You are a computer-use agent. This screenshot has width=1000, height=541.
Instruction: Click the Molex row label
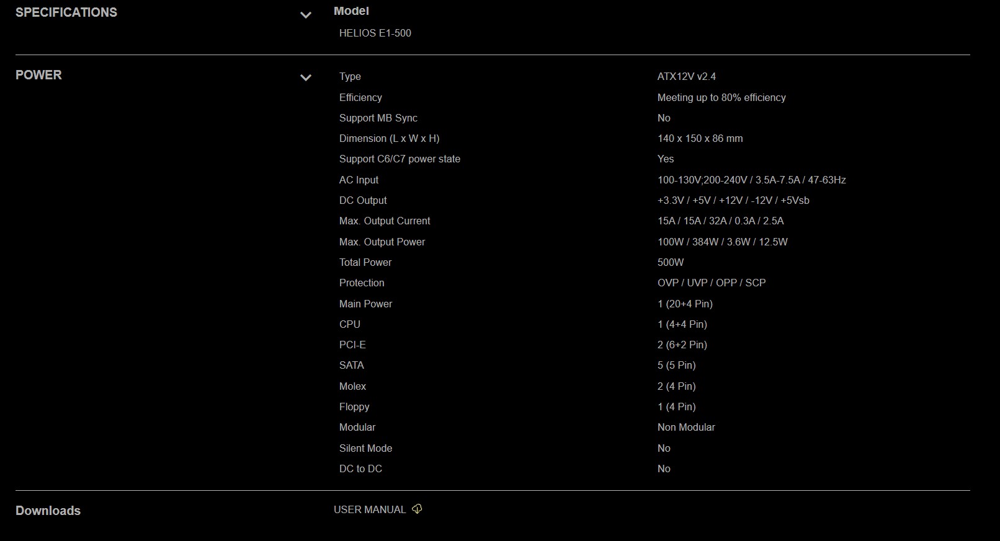[x=352, y=386]
